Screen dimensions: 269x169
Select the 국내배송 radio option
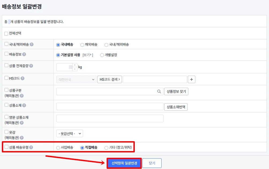[58, 45]
